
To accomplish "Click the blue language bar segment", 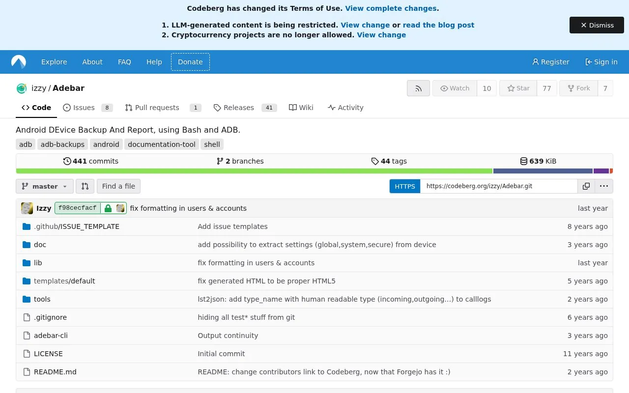I will click(543, 171).
